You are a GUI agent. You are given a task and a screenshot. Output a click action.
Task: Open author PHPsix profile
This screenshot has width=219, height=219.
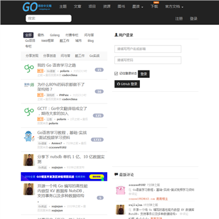click(64, 95)
